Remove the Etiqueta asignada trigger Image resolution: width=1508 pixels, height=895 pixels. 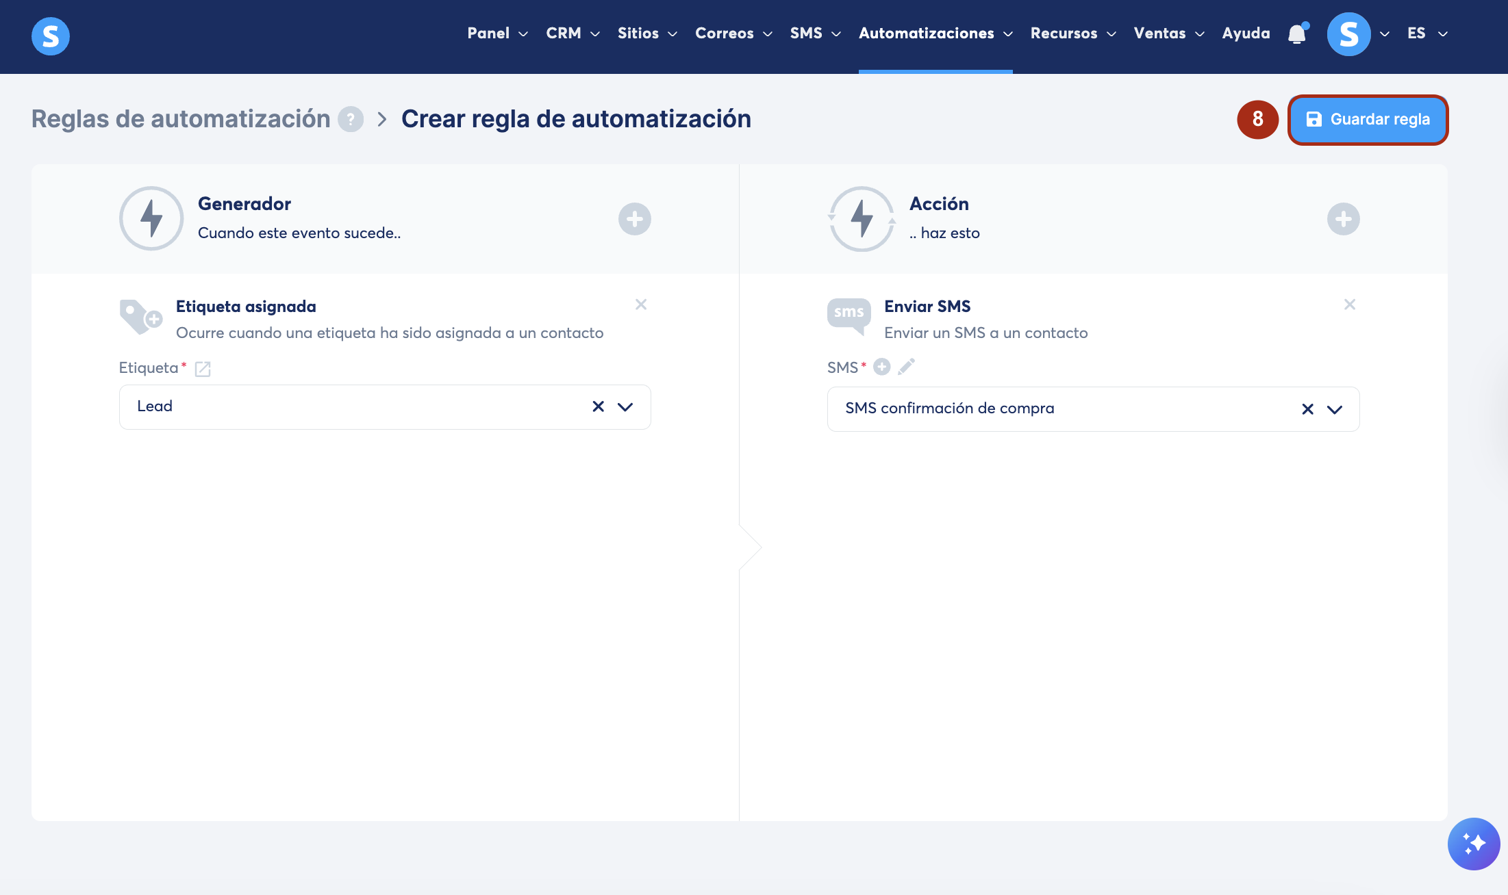point(641,304)
